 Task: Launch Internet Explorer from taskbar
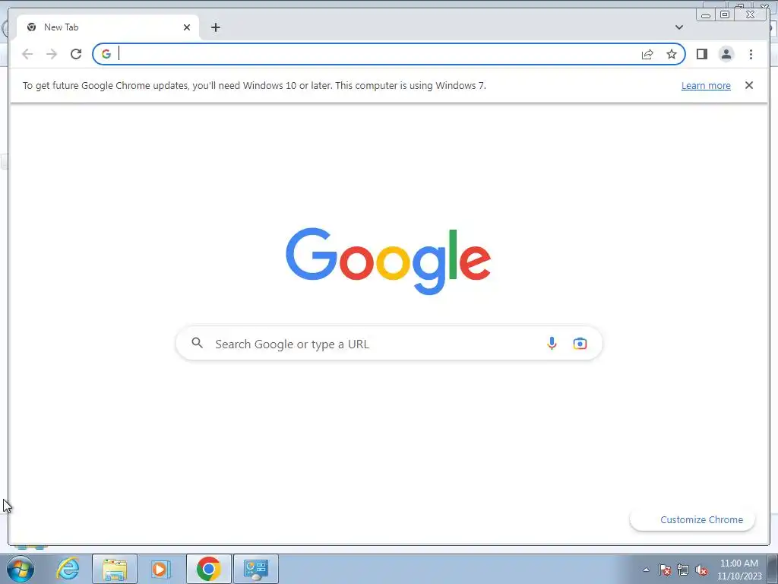68,569
